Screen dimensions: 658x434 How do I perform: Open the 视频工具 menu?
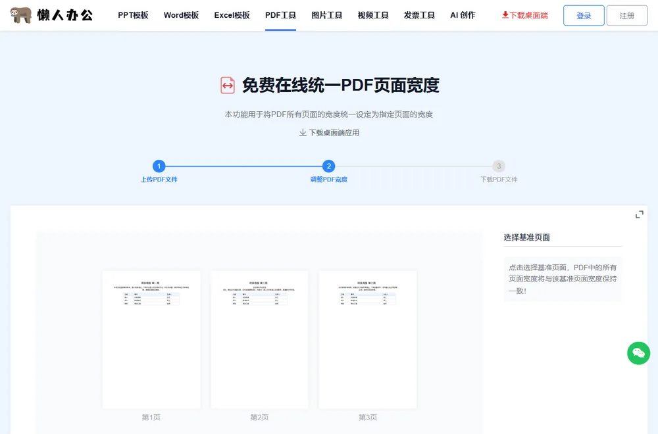tap(373, 16)
